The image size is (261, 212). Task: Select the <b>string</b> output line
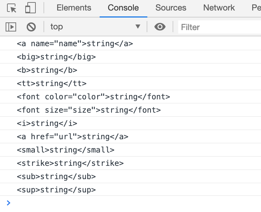click(130, 70)
